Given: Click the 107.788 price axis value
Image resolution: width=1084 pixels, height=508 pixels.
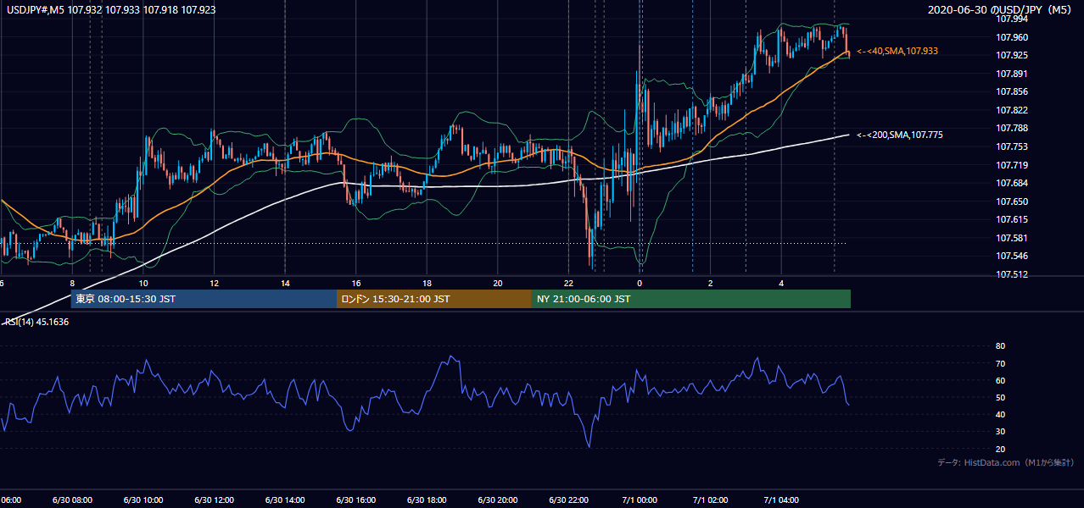Looking at the screenshot, I should [1011, 128].
